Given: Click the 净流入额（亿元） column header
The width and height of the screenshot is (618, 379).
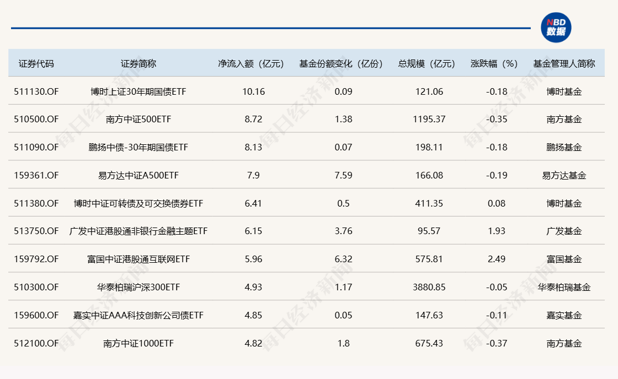Looking at the screenshot, I should pyautogui.click(x=251, y=64).
